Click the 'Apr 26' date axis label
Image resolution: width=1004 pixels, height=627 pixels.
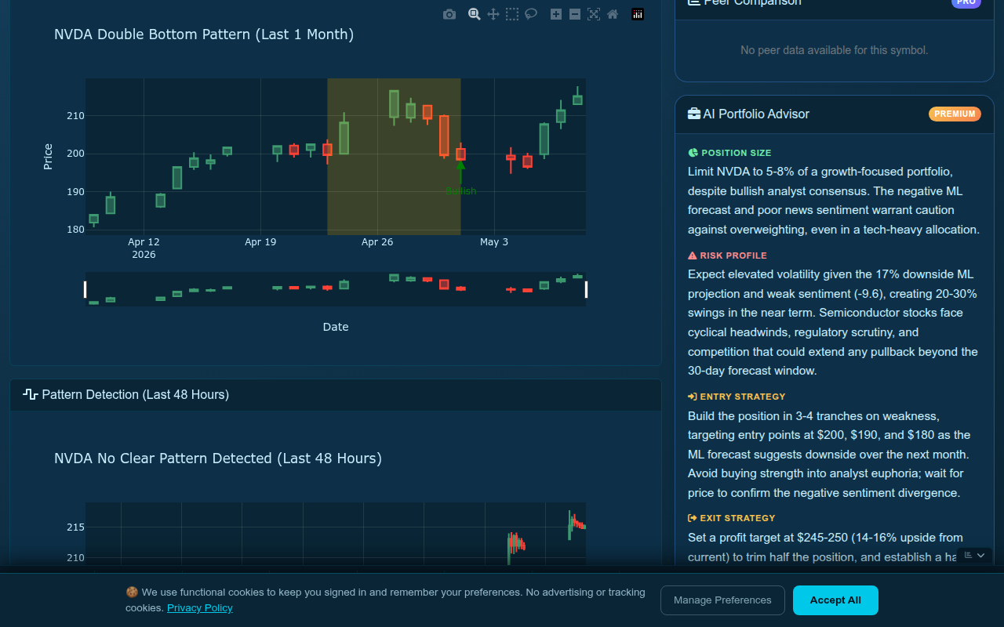(377, 242)
